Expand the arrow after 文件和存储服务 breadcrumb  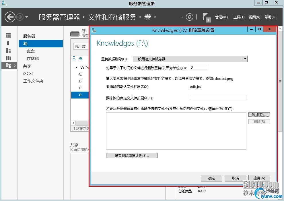[x=140, y=17]
